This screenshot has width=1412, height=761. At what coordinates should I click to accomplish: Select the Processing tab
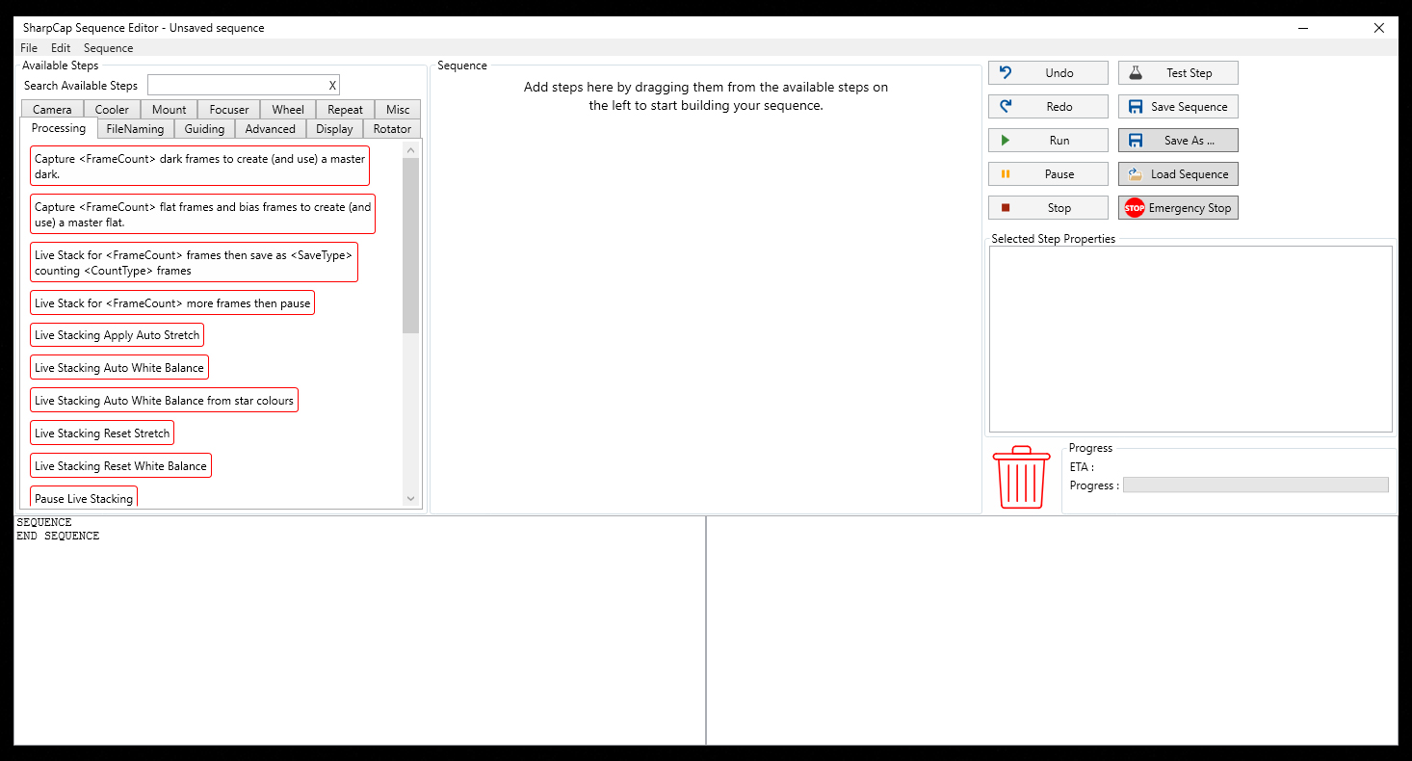[59, 128]
